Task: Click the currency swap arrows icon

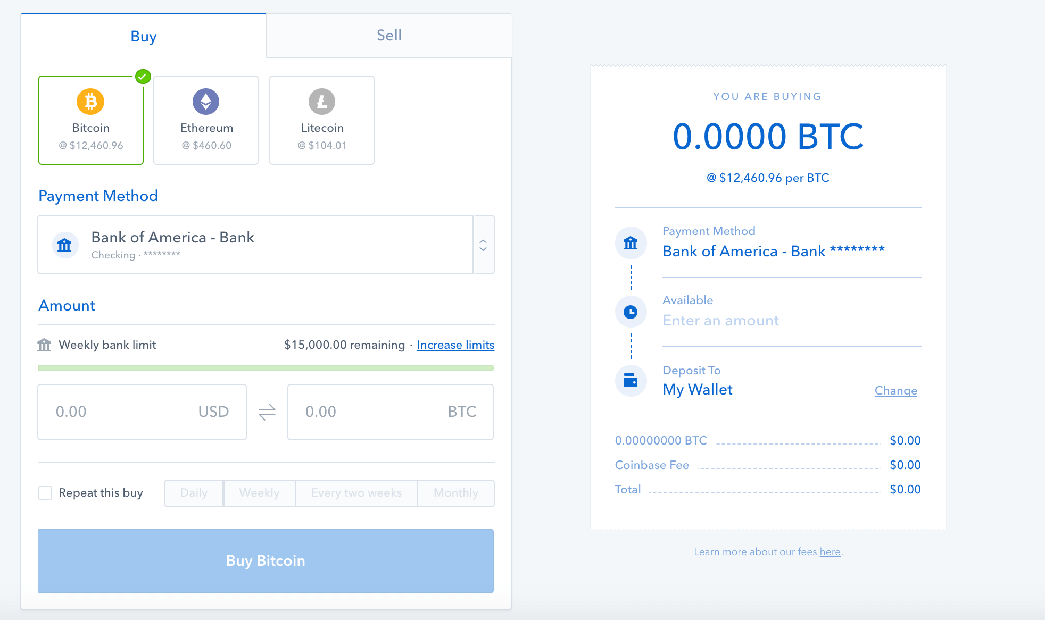Action: pos(267,410)
